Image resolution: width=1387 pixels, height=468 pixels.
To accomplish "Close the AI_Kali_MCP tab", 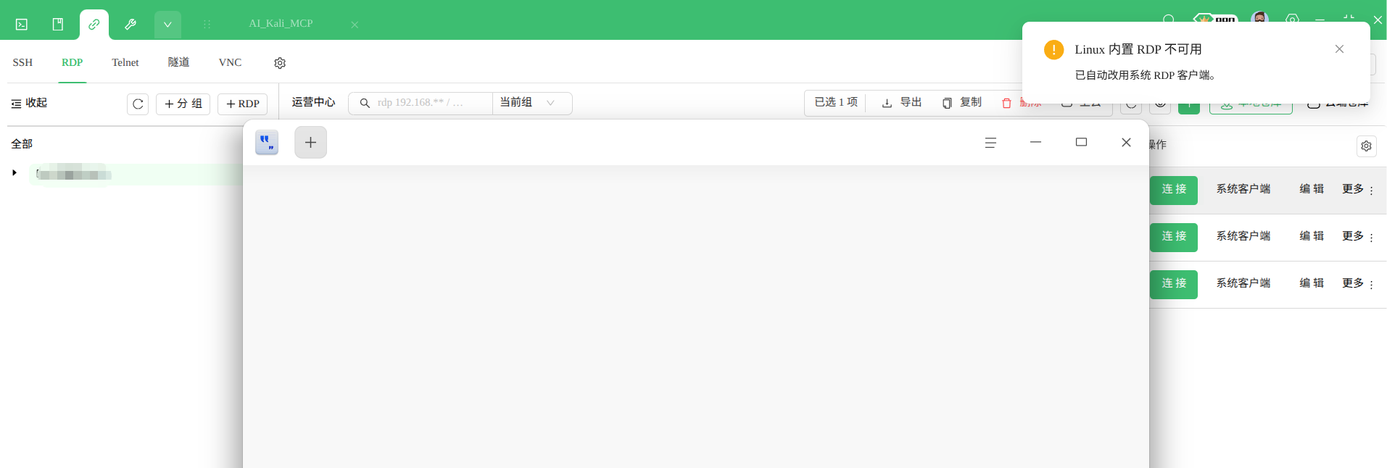I will (x=355, y=25).
